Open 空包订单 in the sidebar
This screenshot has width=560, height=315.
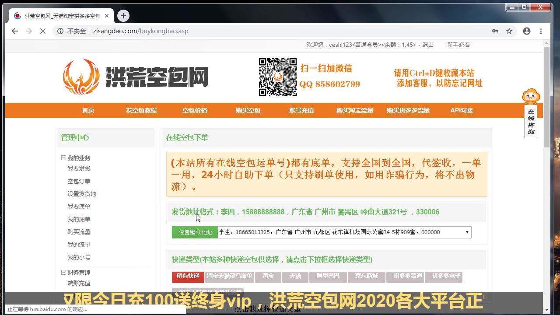tap(79, 181)
